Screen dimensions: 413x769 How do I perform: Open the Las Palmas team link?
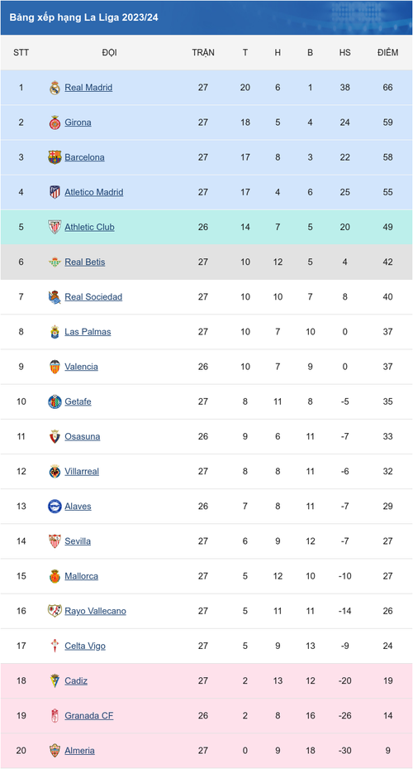88,332
